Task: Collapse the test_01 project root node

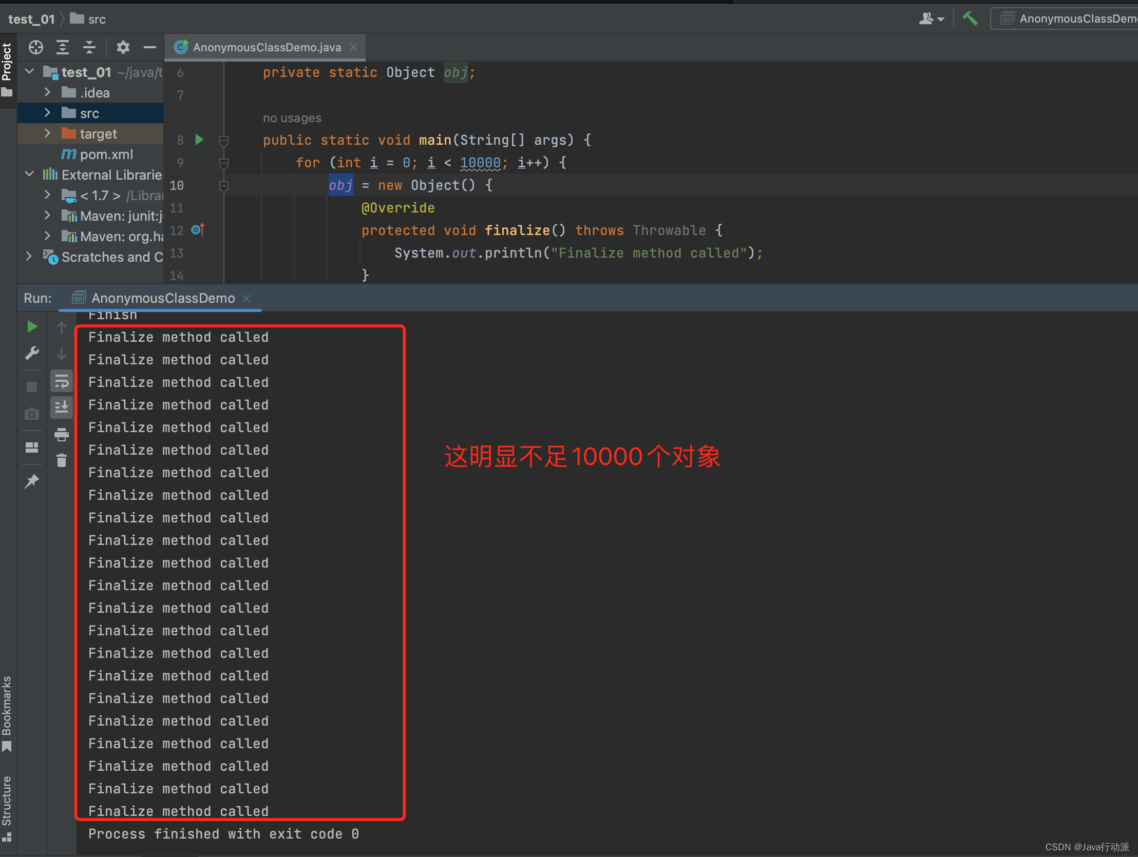Action: click(30, 71)
